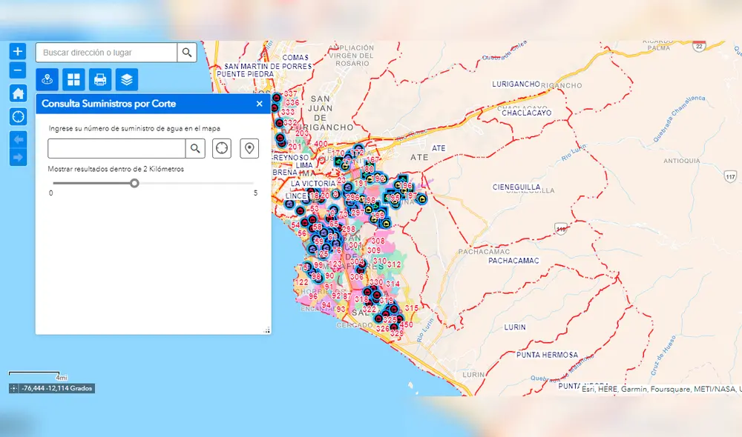Return map to home extent

coord(19,93)
